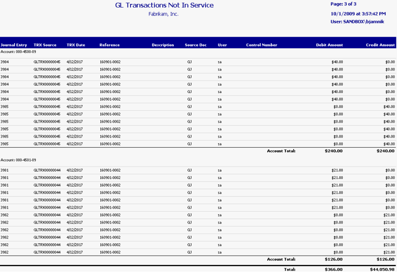Click the $126.00 credit account total
Screen dimensions: 397x272
pos(386,259)
